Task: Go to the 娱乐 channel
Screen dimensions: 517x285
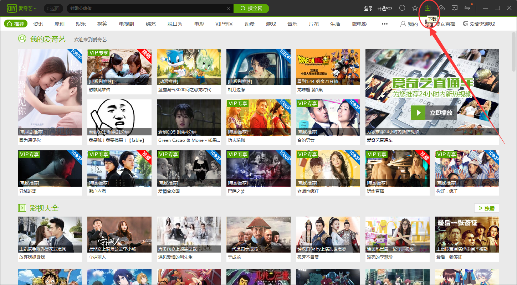Action: tap(81, 24)
